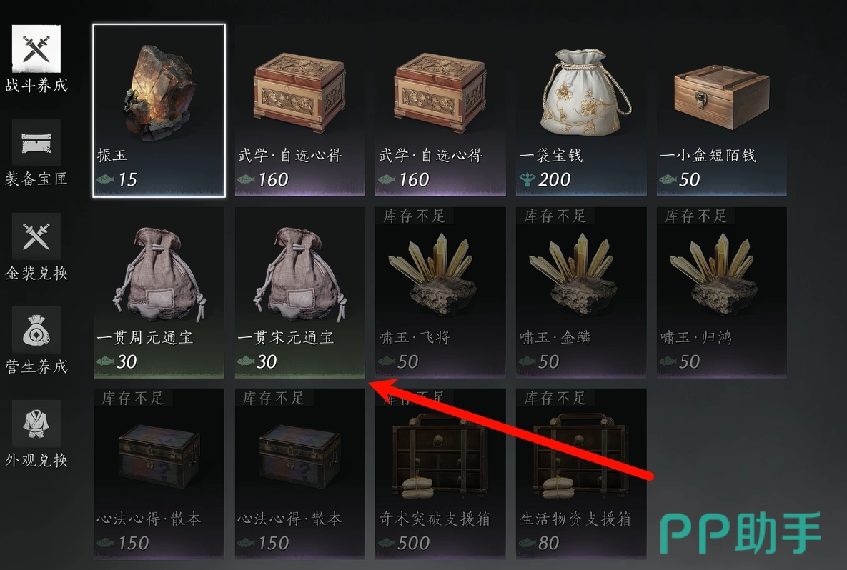The width and height of the screenshot is (847, 570).
Task: Pick the 一贯宋元通宝 cloth bag
Action: [x=299, y=292]
